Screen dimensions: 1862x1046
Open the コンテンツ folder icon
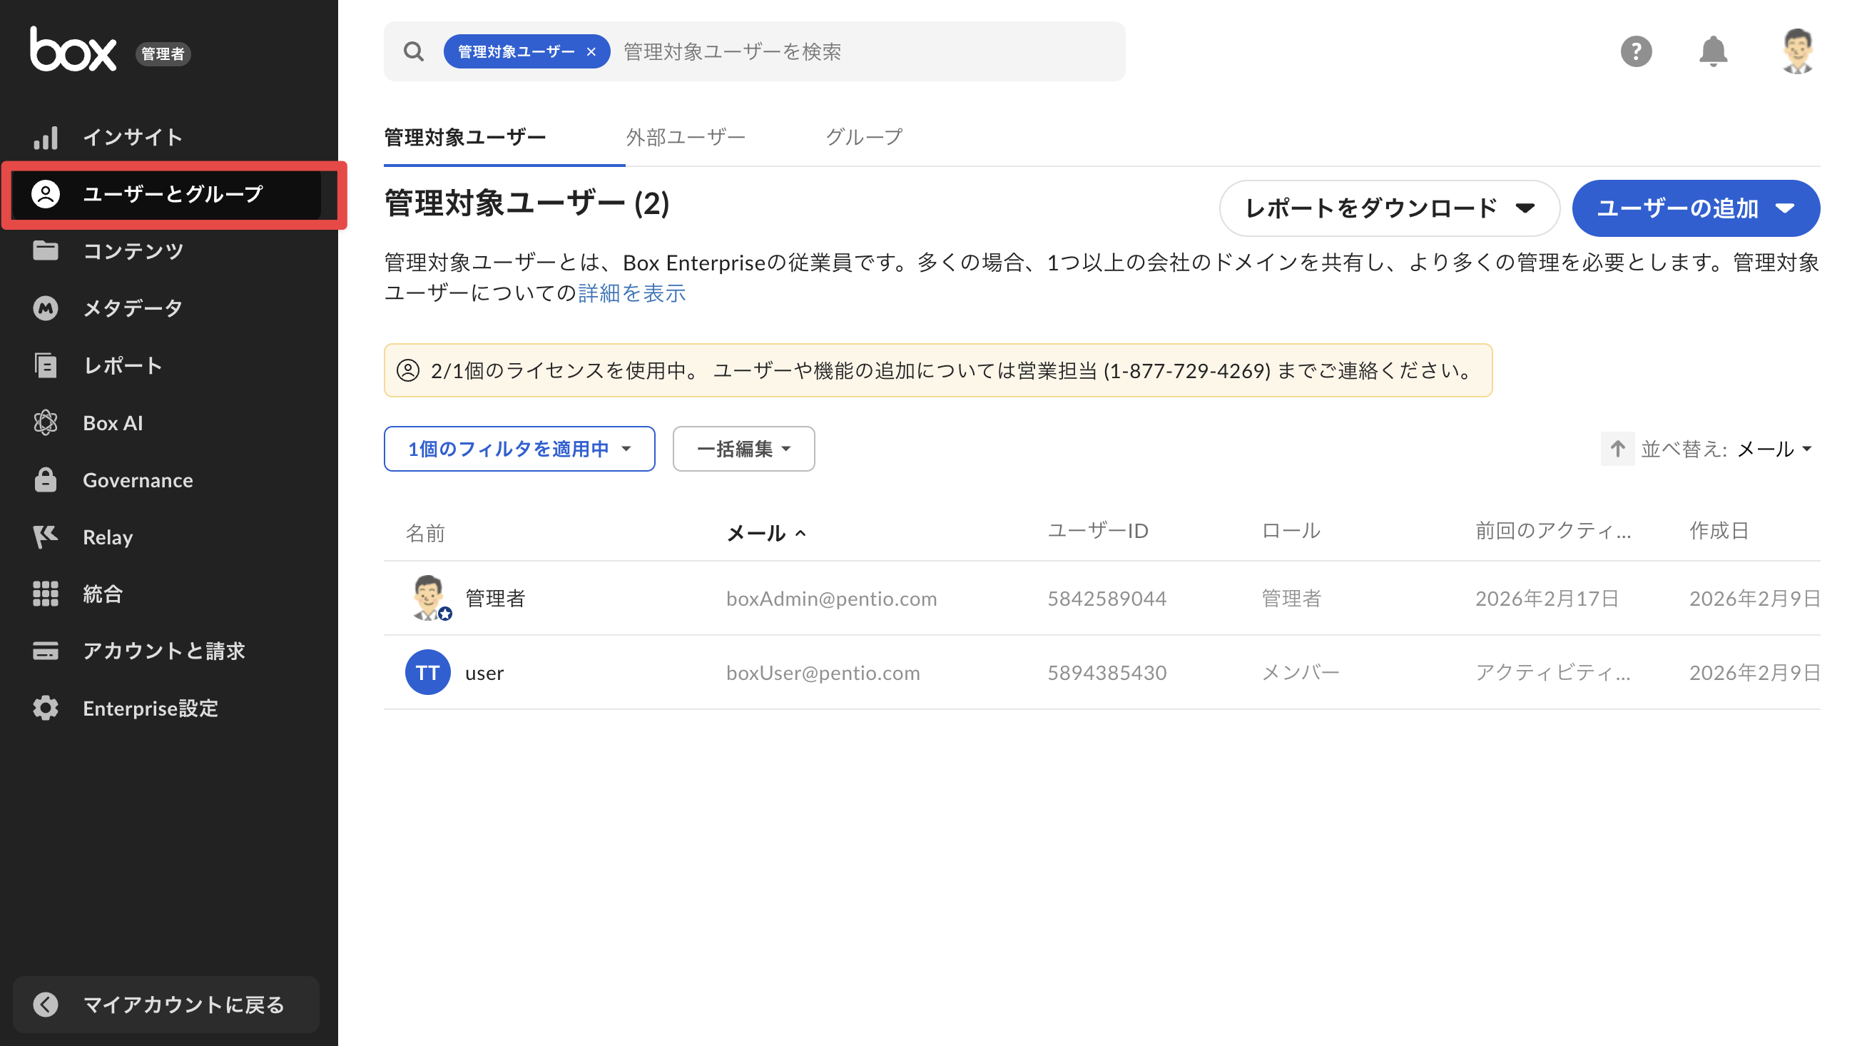(x=46, y=251)
